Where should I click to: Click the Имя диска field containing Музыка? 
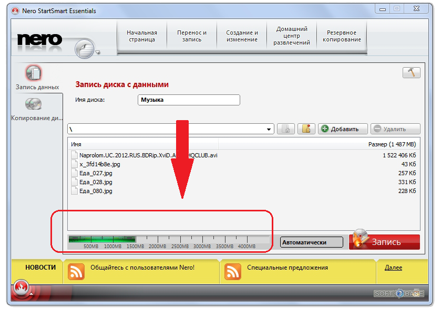[x=189, y=100]
